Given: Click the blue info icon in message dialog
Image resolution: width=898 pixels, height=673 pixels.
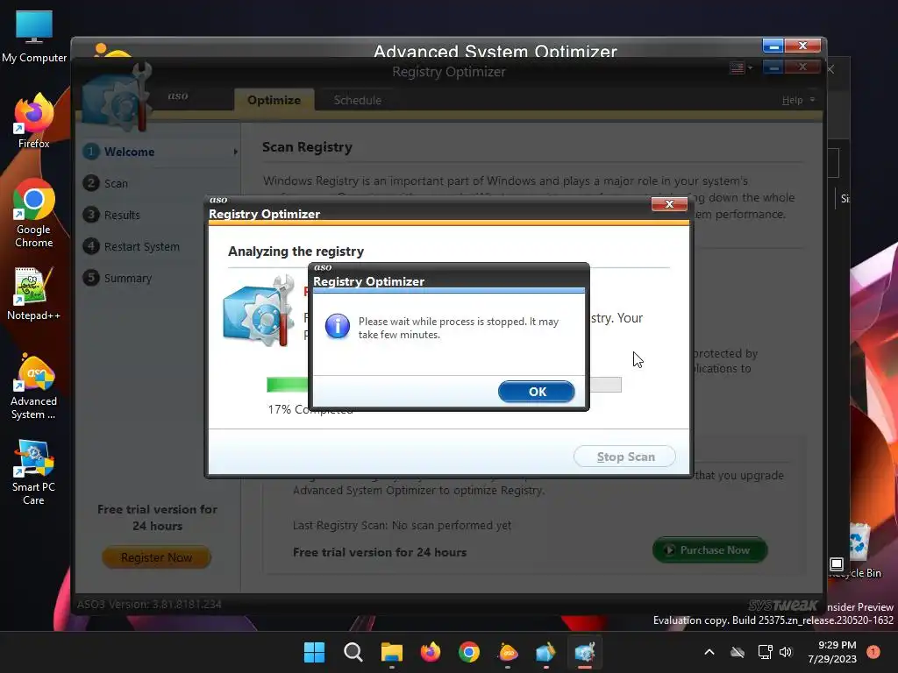Looking at the screenshot, I should click(338, 326).
